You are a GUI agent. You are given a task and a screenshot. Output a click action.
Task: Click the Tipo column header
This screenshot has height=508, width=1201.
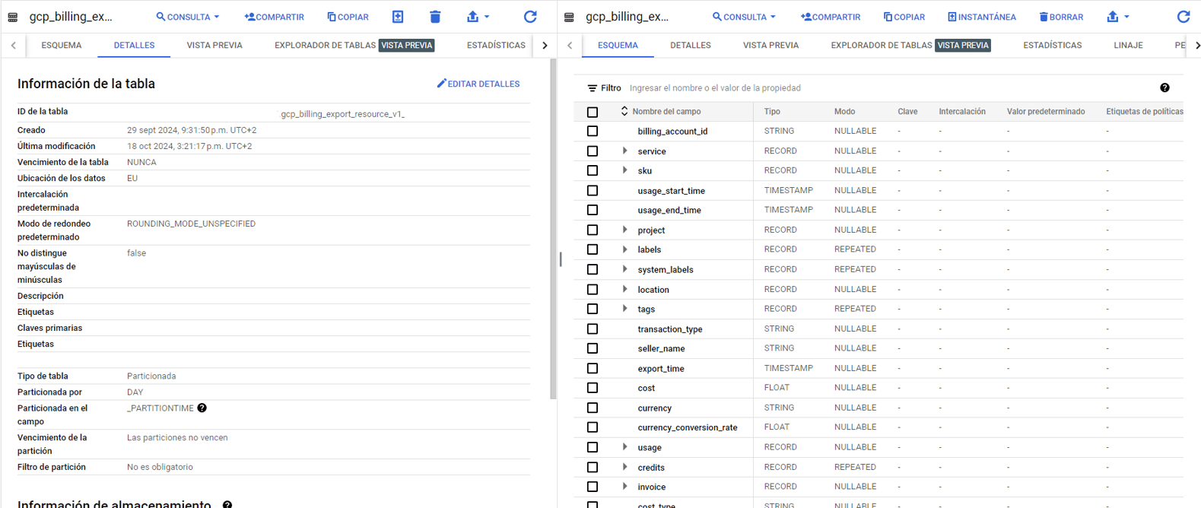click(x=772, y=112)
